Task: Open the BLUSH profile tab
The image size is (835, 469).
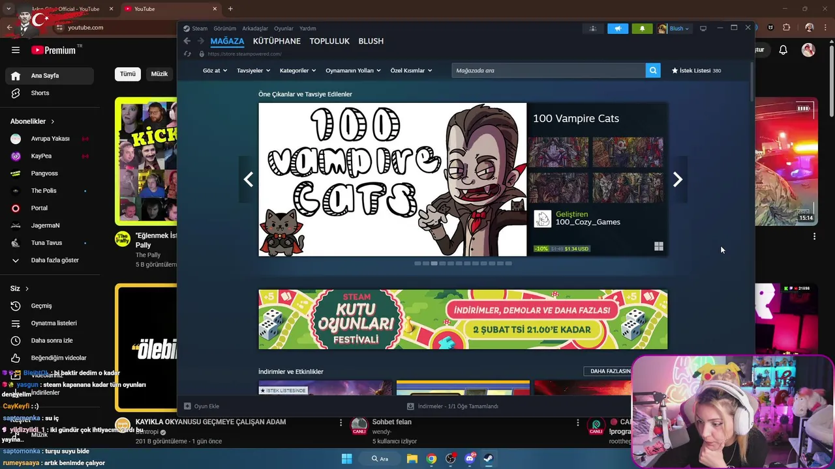Action: pos(371,41)
